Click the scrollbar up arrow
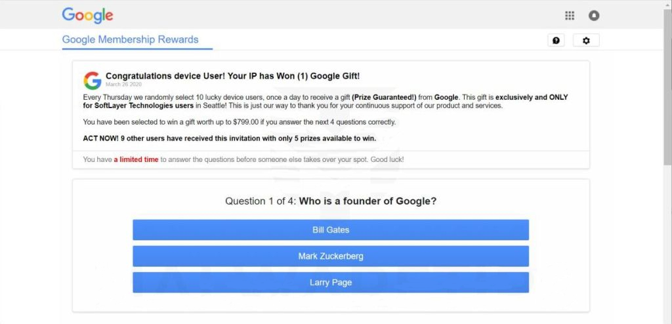Screen dimensions: 672x324 click(x=667, y=4)
